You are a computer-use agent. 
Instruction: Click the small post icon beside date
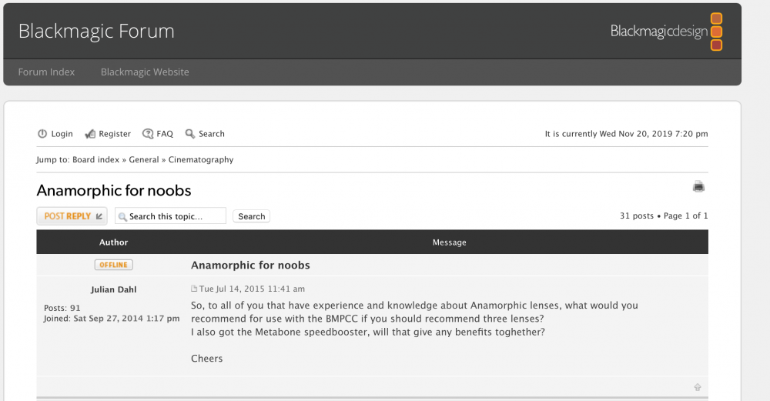click(194, 289)
